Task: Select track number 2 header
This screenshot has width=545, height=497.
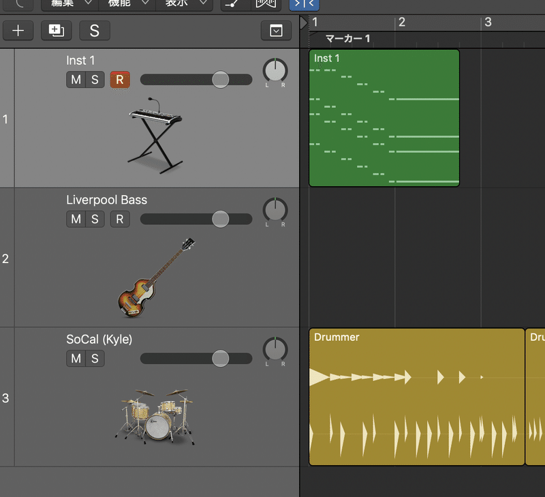Action: click(7, 258)
